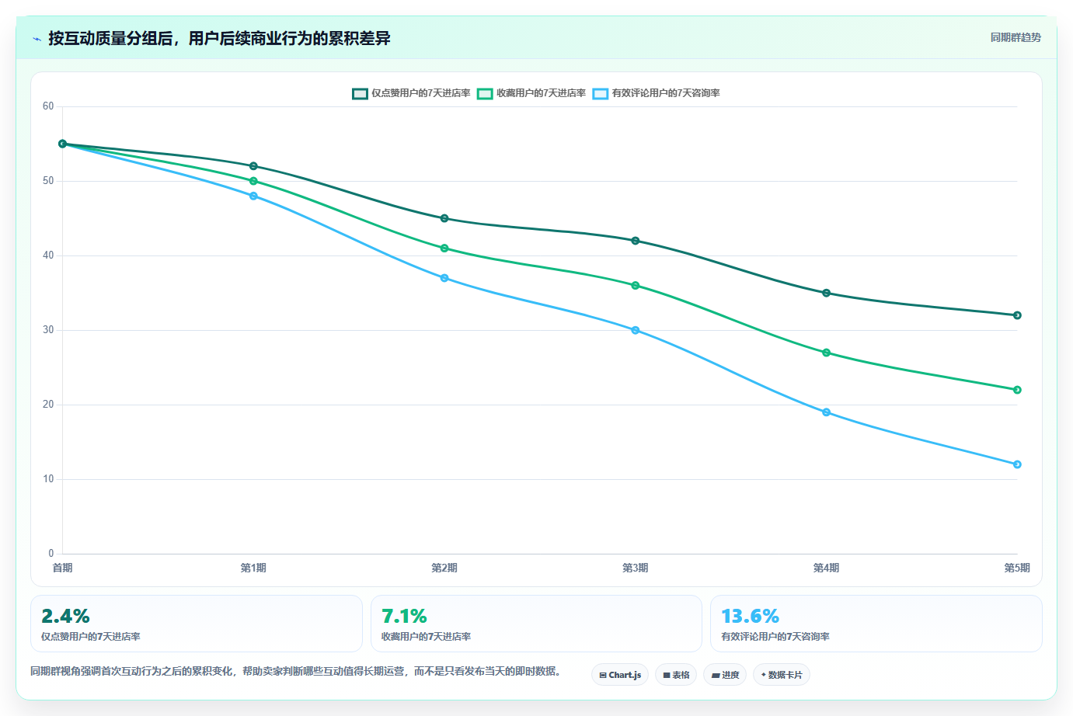Click the 第4期 x-axis label
Image resolution: width=1073 pixels, height=716 pixels.
tap(826, 568)
